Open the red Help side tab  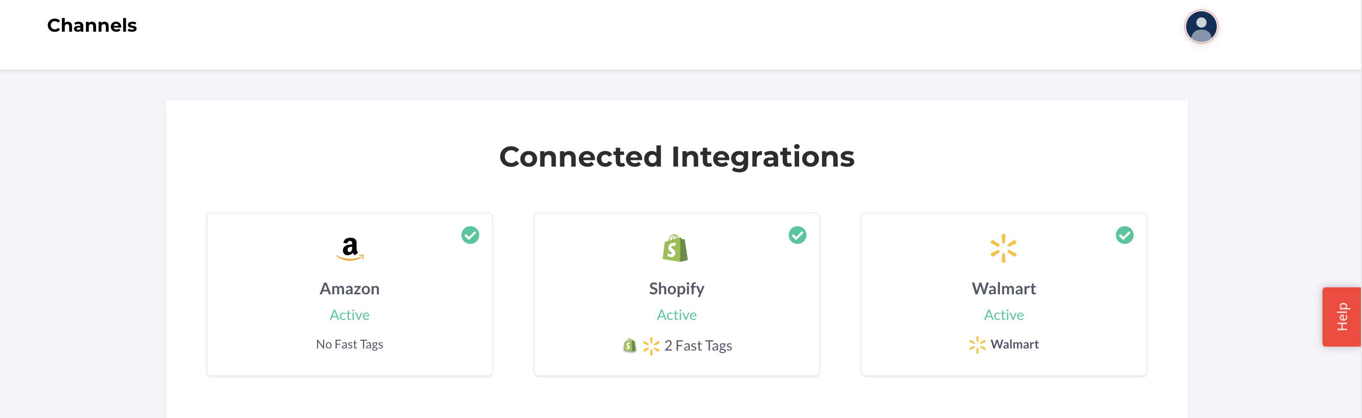coord(1342,316)
